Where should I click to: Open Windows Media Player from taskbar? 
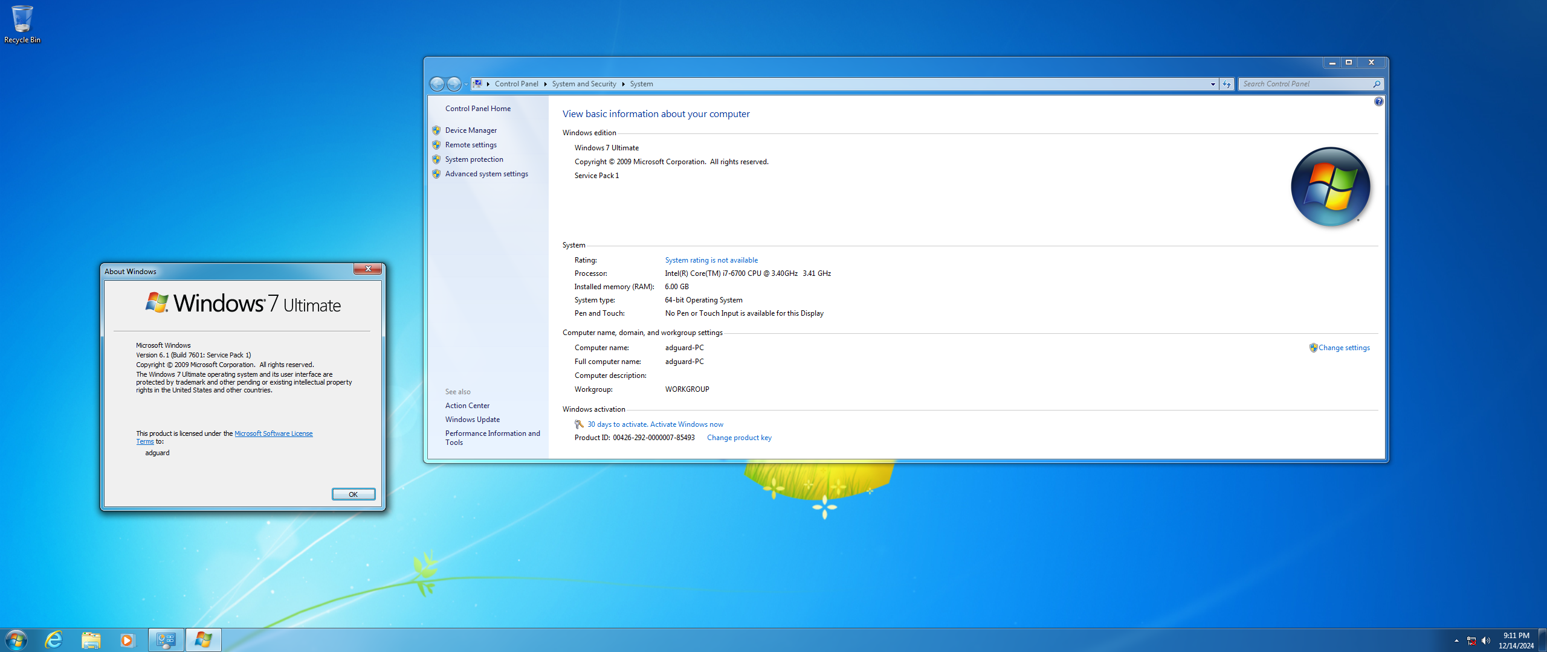tap(127, 640)
